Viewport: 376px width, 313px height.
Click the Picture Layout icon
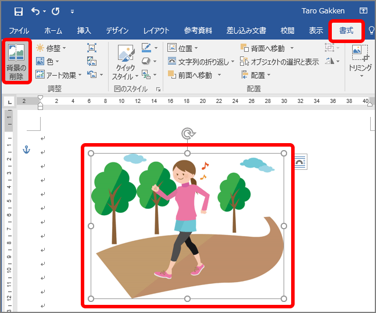[x=146, y=74]
